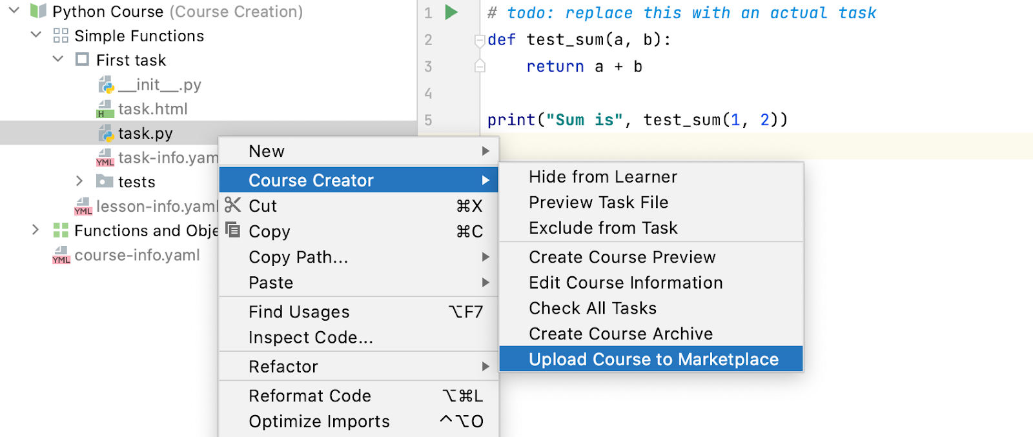Screen dimensions: 1033x437
Task: Collapse the First task tree node
Action: tap(58, 59)
